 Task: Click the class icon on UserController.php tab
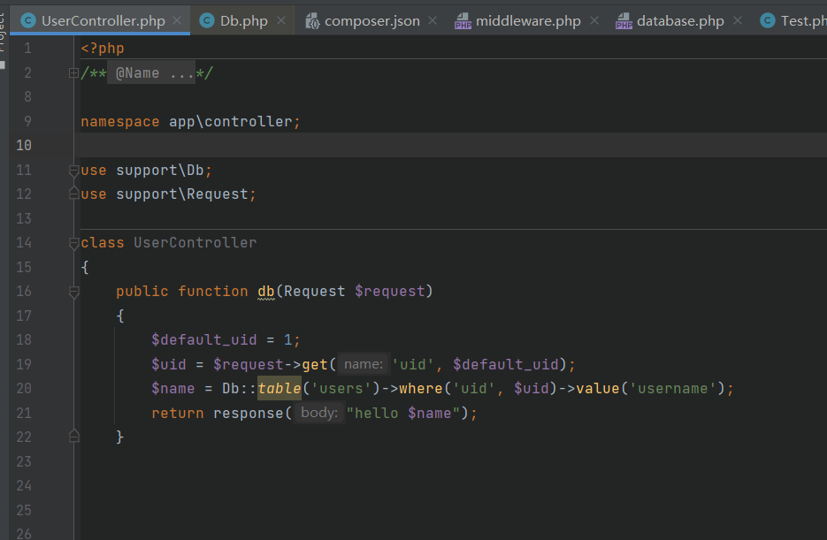pyautogui.click(x=28, y=21)
